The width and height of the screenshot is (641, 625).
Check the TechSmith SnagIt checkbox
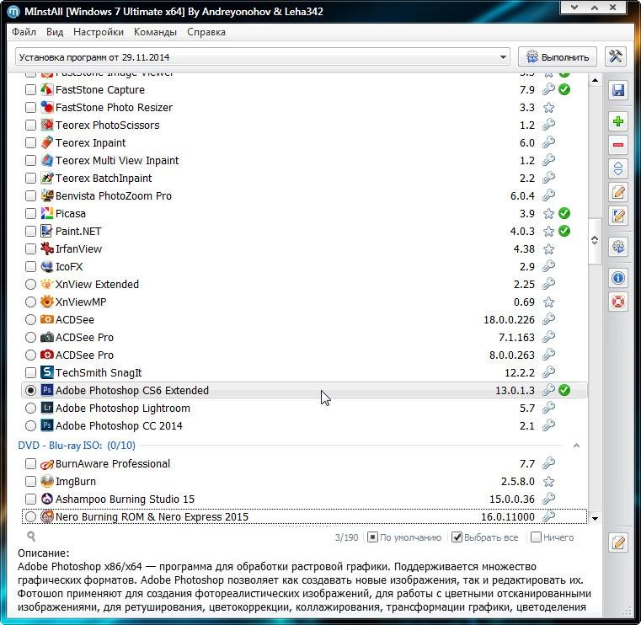30,372
